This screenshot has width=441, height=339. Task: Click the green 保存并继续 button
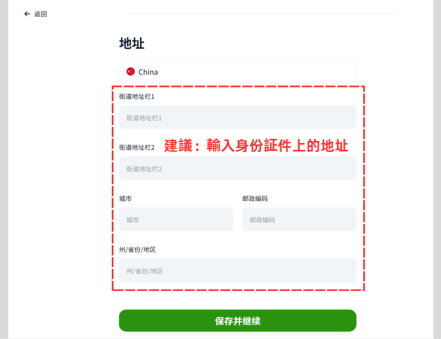click(x=238, y=321)
